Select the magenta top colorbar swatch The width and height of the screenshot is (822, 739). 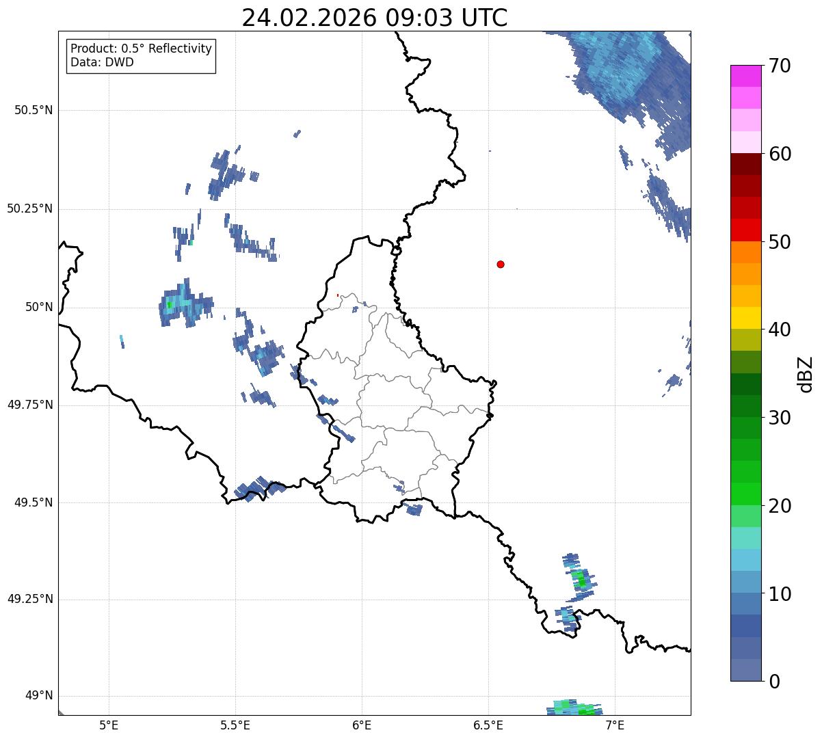point(745,76)
